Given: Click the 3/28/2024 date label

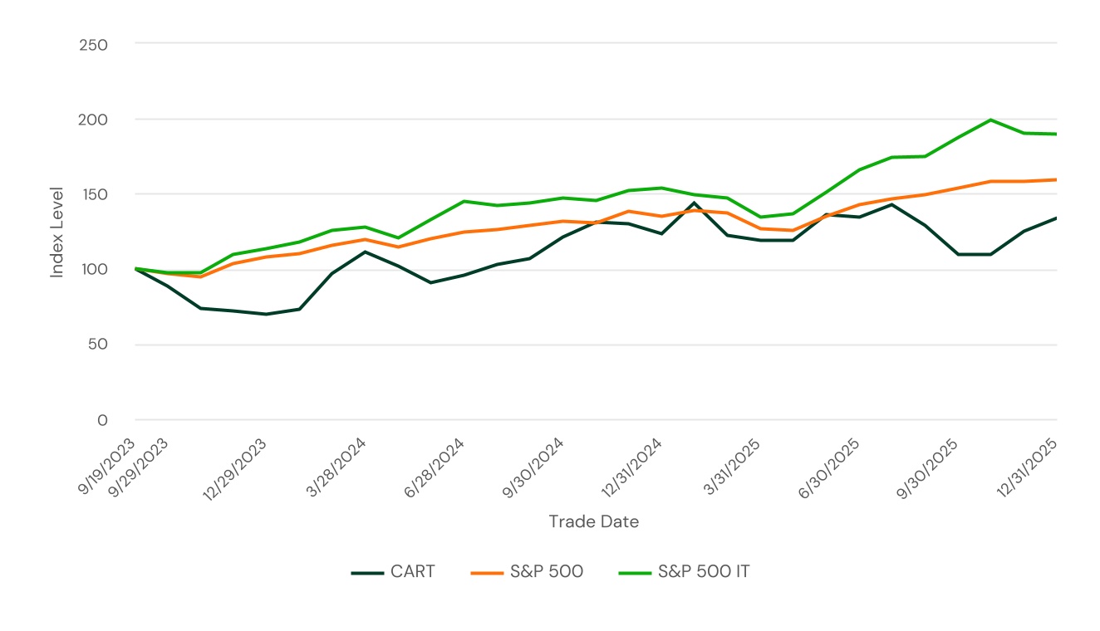Looking at the screenshot, I should point(336,467).
